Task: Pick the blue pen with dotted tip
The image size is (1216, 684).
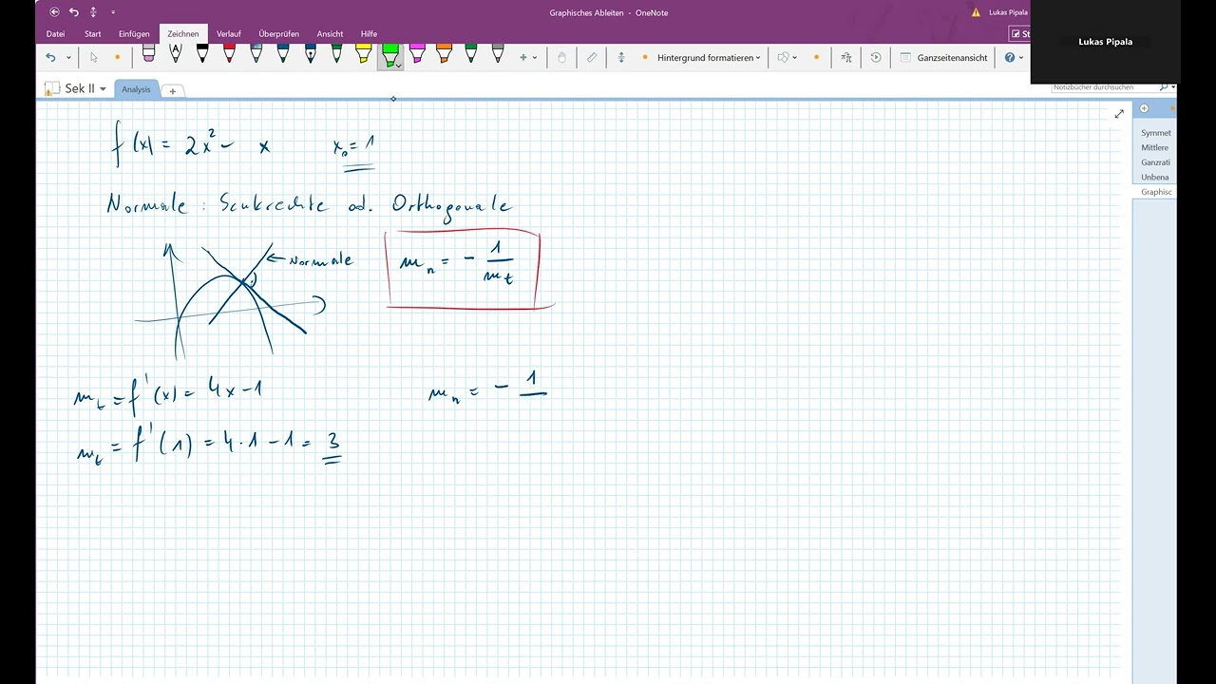Action: (310, 53)
